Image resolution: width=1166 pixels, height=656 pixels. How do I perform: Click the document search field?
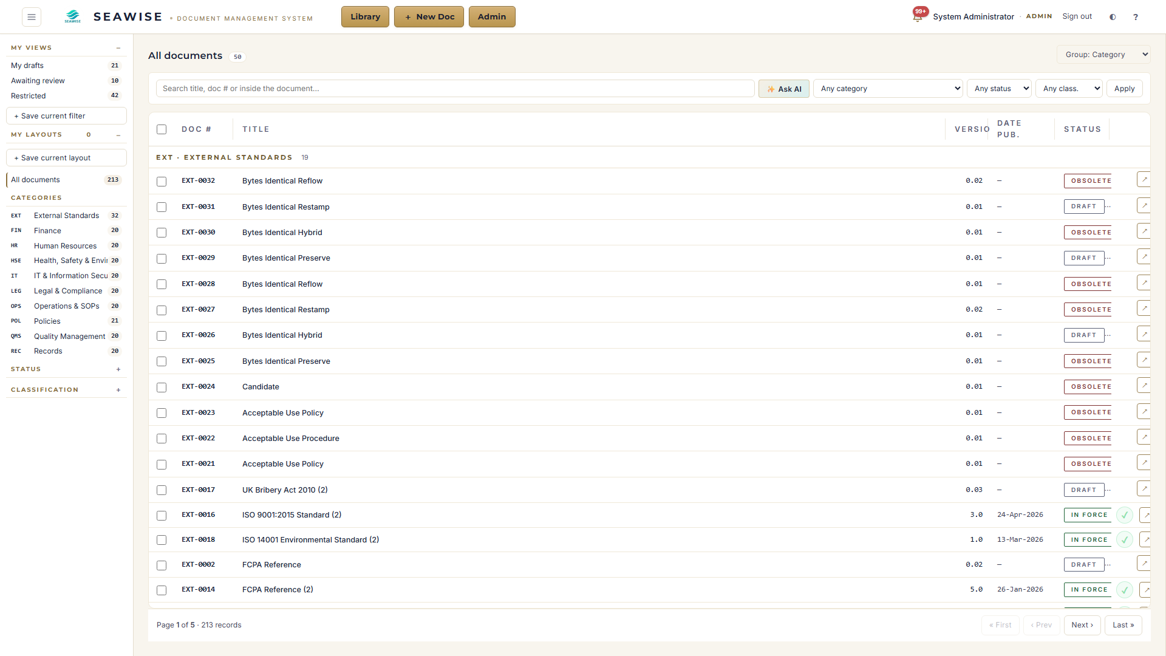[455, 89]
